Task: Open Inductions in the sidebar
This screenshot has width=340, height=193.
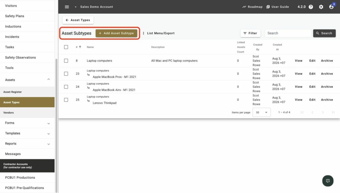Action: (27, 27)
